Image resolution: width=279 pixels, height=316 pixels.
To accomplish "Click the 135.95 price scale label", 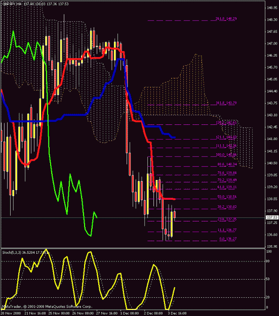I will [272, 246].
